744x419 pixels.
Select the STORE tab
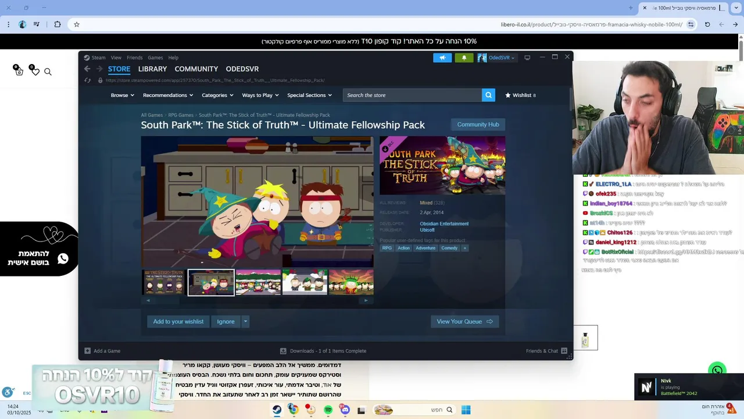pyautogui.click(x=119, y=69)
